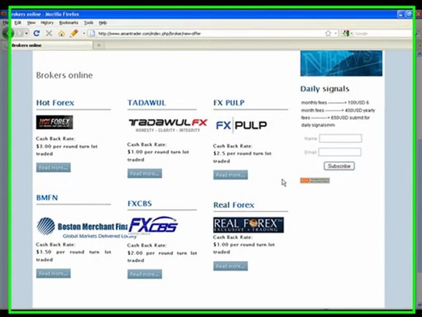Click the NEWS banner image
Screen dimensions: 422x317
(341, 63)
